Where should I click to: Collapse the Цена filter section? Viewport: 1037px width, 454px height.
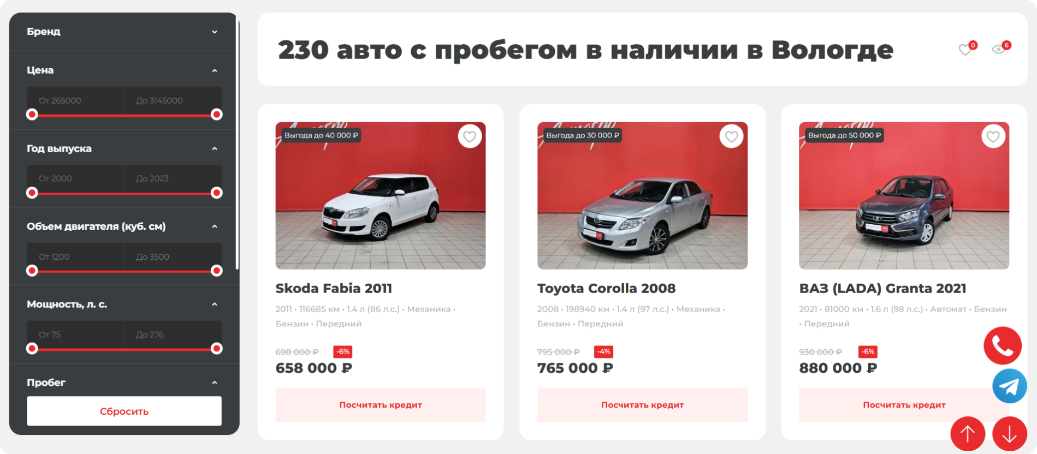click(215, 70)
